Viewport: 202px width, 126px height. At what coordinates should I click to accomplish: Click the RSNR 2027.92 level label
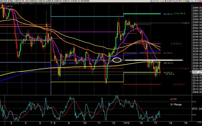tap(168, 63)
